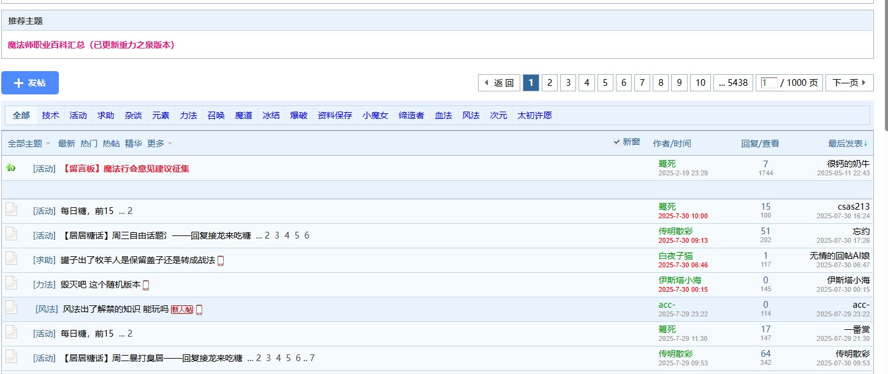Select the 元素 category tab
Image resolution: width=888 pixels, height=374 pixels.
(161, 115)
